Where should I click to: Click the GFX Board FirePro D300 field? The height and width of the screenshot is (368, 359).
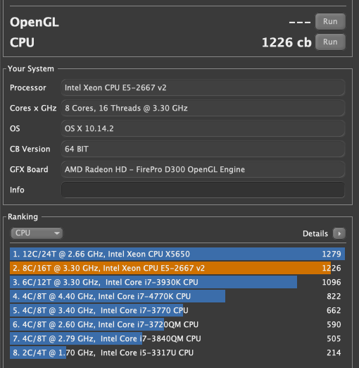click(203, 169)
